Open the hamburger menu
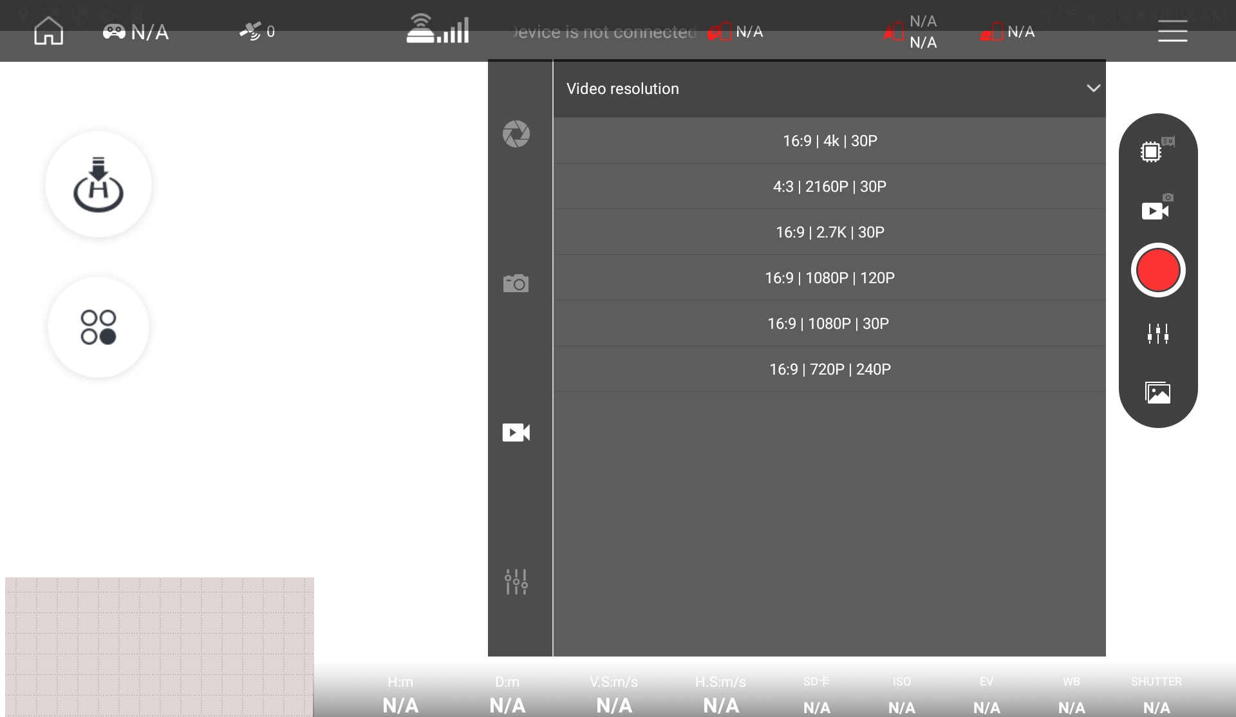The image size is (1236, 717). (1172, 31)
